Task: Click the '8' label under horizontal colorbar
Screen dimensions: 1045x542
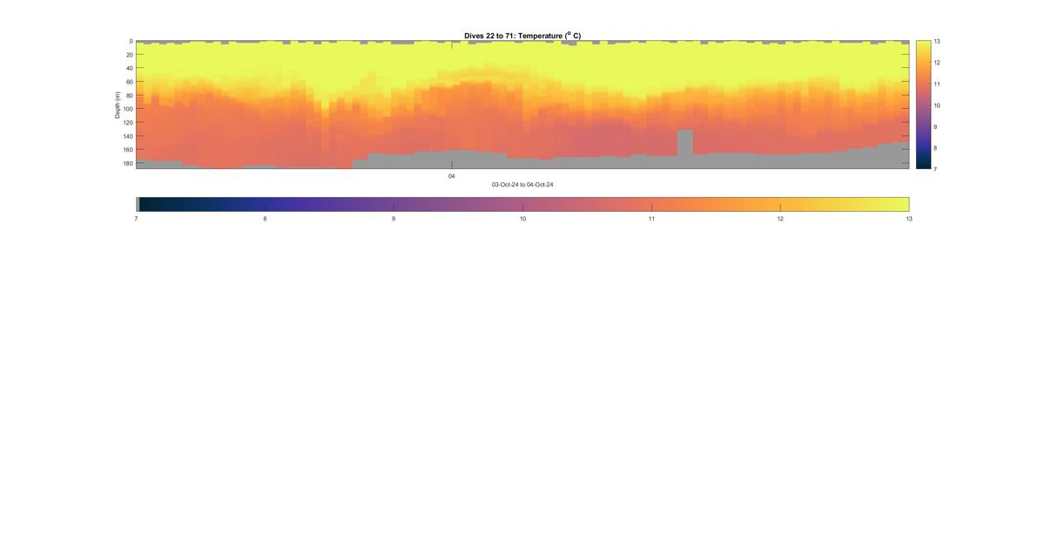Action: tap(265, 219)
